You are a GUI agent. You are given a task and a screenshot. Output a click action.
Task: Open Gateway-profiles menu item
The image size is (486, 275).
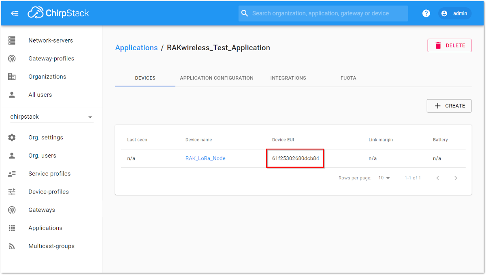tap(52, 59)
